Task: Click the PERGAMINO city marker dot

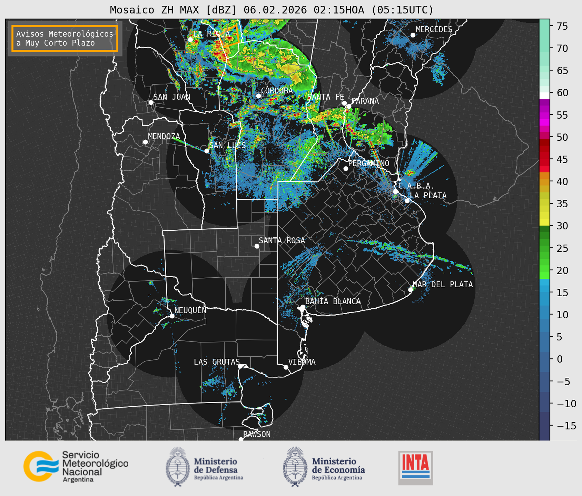Action: (x=346, y=169)
